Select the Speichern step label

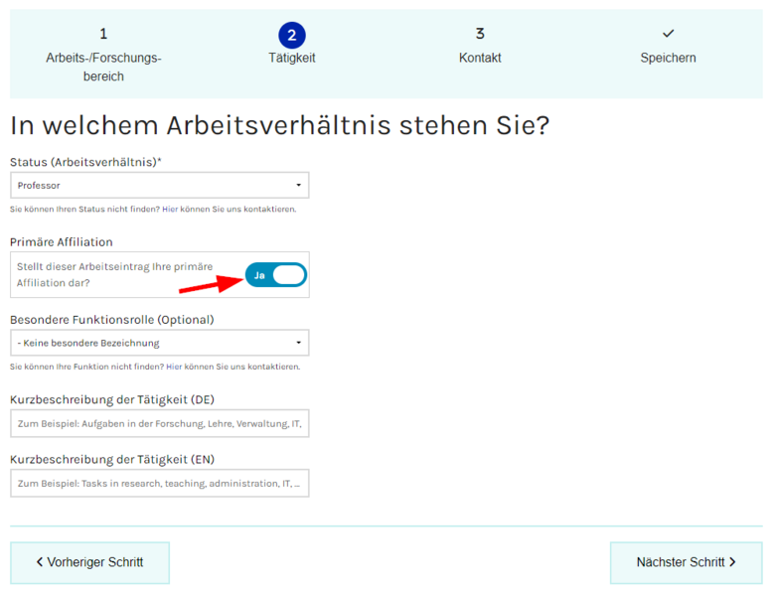668,59
